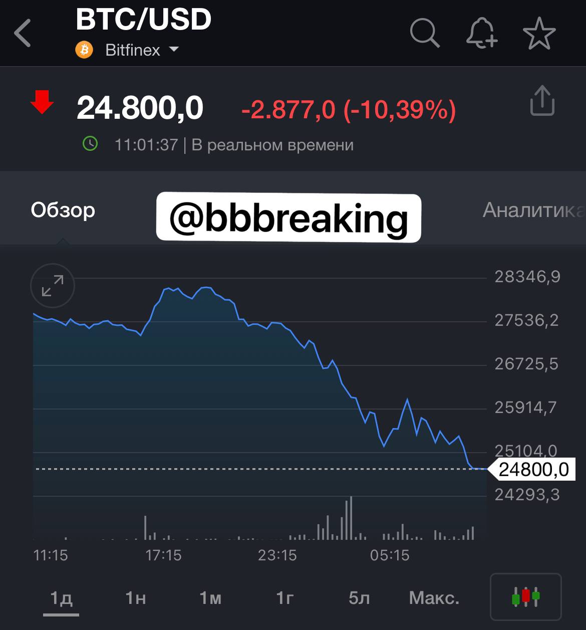The height and width of the screenshot is (630, 586).
Task: Select the 1н time range
Action: coord(136,598)
